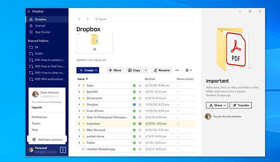Click the Upgrade link

[x=37, y=107]
